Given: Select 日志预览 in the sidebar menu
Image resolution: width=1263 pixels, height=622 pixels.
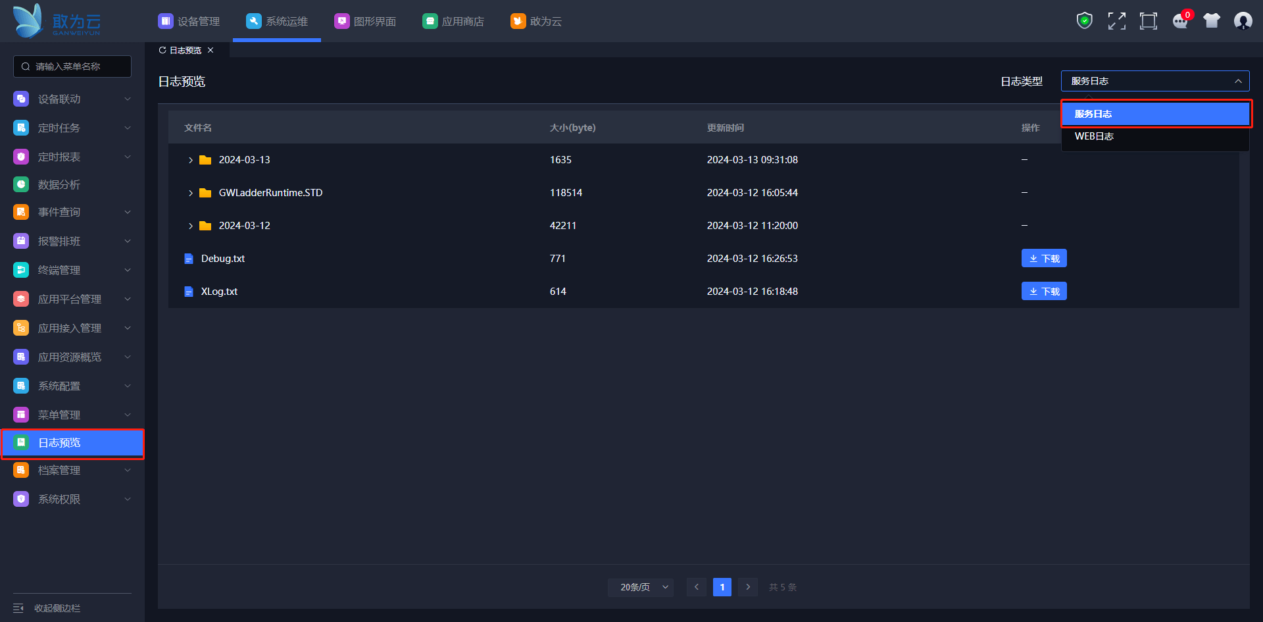Looking at the screenshot, I should click(72, 443).
